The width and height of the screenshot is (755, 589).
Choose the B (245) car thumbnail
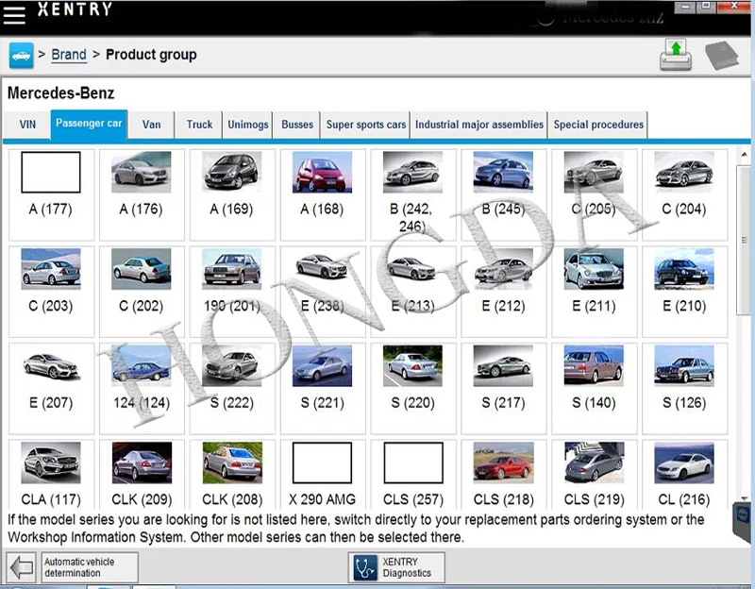pyautogui.click(x=503, y=172)
